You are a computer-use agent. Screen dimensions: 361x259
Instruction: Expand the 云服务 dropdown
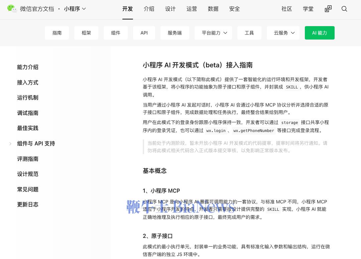[x=283, y=33]
